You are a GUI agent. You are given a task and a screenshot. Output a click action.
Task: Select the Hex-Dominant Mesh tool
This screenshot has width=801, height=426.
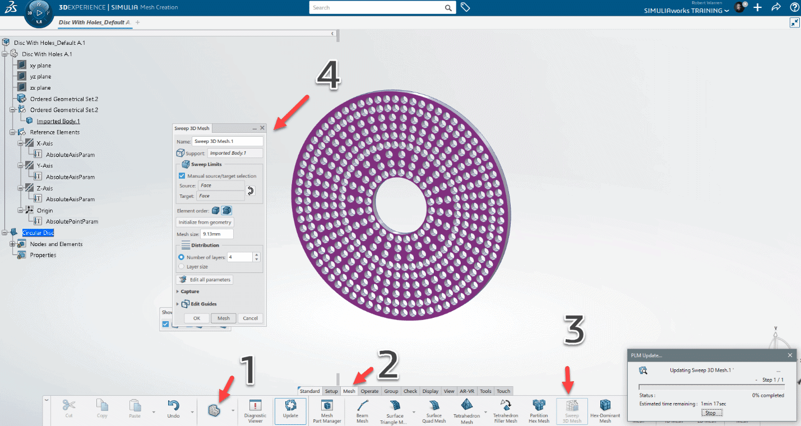605,411
